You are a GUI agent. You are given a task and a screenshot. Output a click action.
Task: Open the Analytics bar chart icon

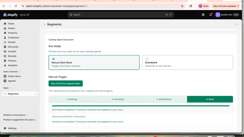click(x=5, y=65)
